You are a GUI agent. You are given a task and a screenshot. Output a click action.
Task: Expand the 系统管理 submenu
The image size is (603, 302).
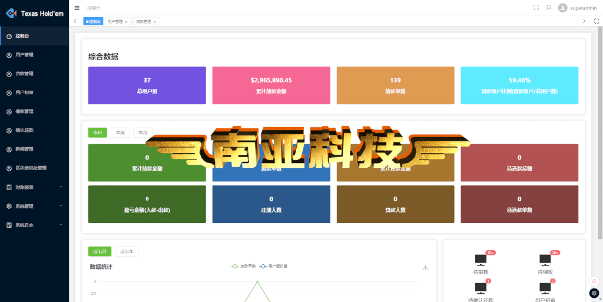(34, 206)
